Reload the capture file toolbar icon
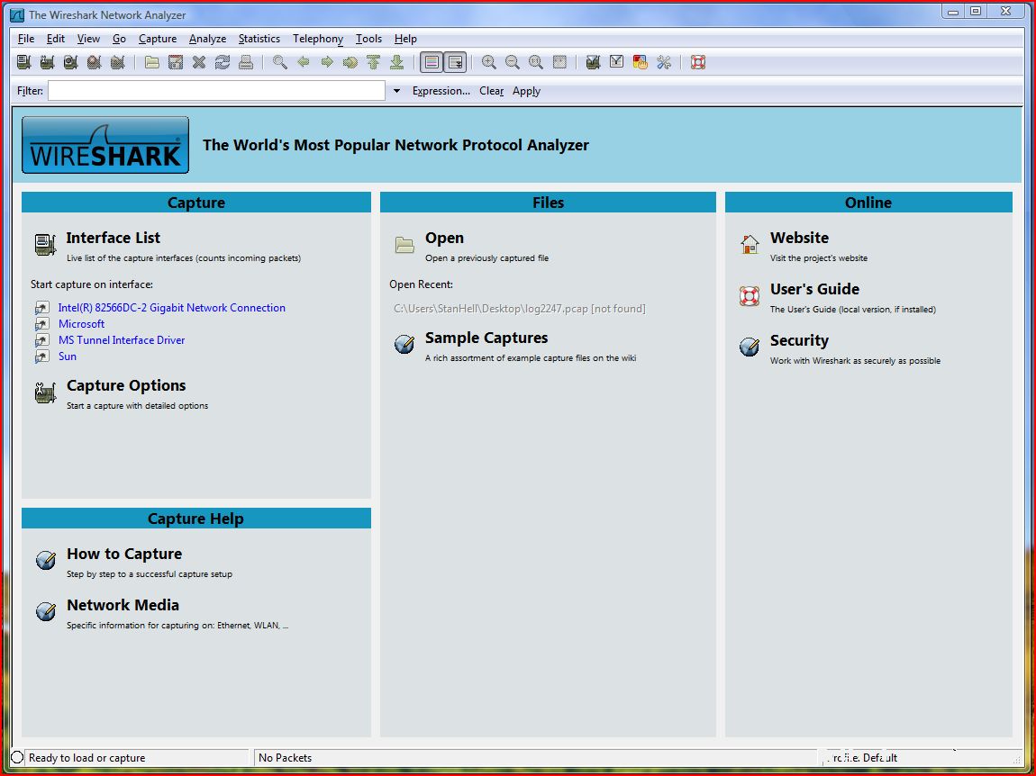1036x776 pixels. tap(222, 62)
